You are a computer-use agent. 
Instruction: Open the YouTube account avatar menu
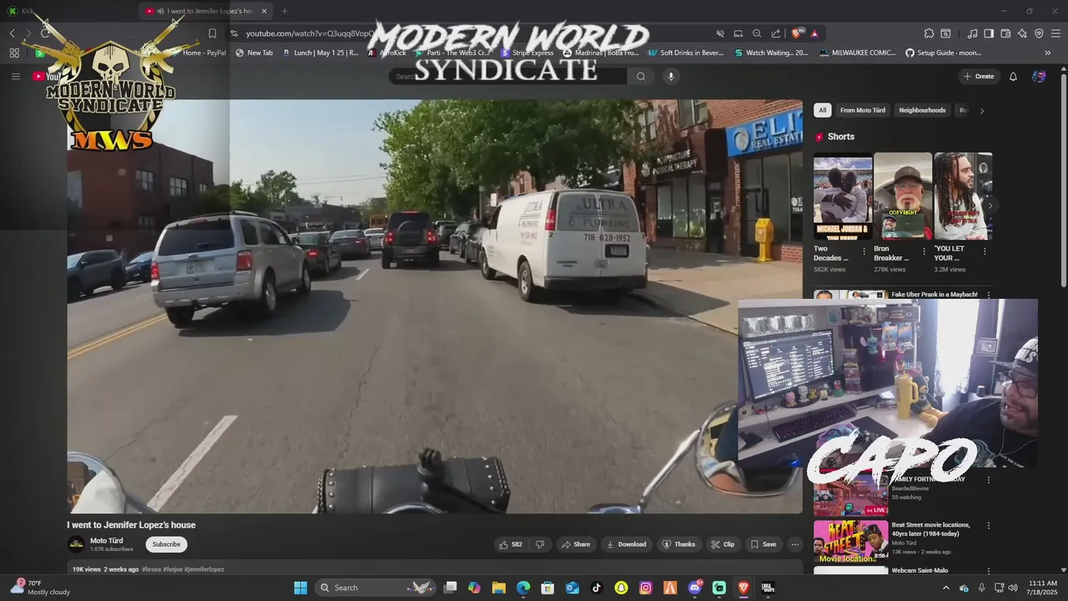click(x=1039, y=76)
